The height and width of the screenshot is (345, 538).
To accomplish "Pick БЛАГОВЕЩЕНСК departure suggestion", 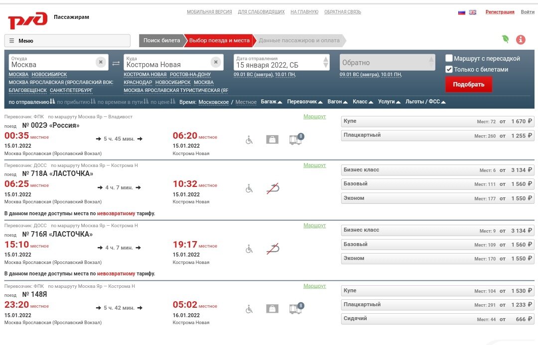I will (27, 90).
